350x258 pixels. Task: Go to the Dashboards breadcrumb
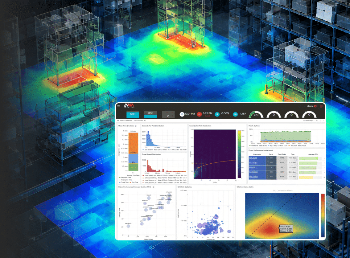click(129, 121)
